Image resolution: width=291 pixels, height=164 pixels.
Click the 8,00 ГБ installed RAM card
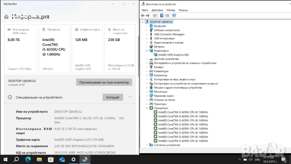point(20,49)
